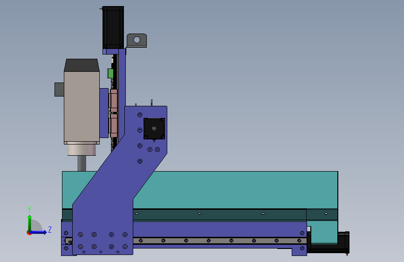Select the long blue base frame beam
The height and width of the screenshot is (262, 404).
tap(219, 229)
